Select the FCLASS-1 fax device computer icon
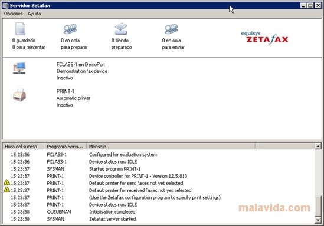 pos(19,68)
